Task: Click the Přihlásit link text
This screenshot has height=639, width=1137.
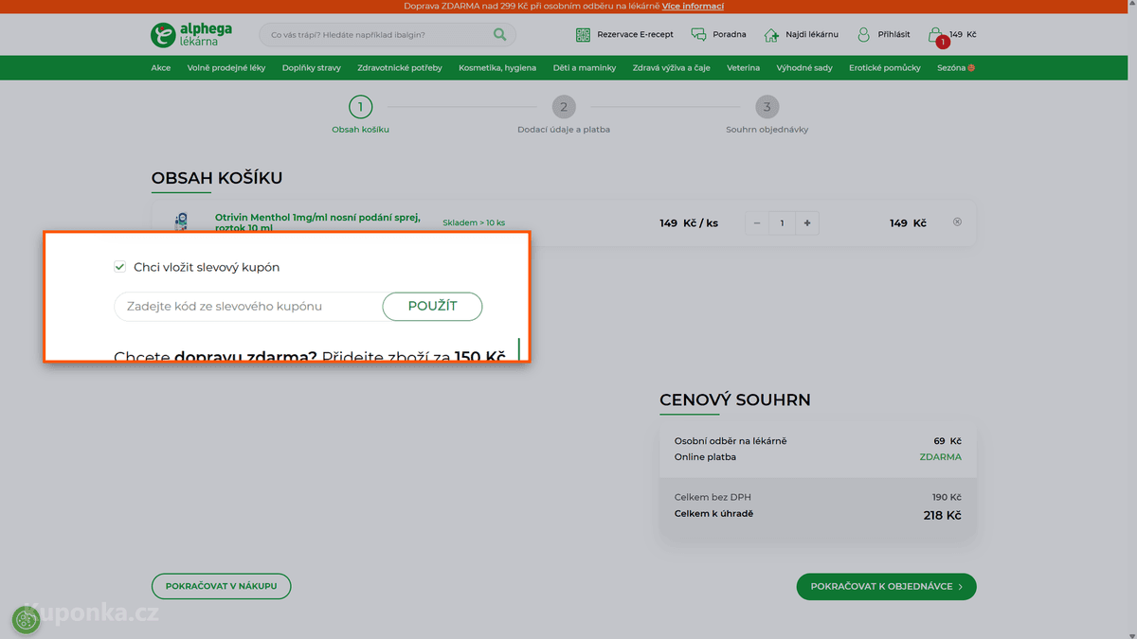Action: (x=893, y=35)
